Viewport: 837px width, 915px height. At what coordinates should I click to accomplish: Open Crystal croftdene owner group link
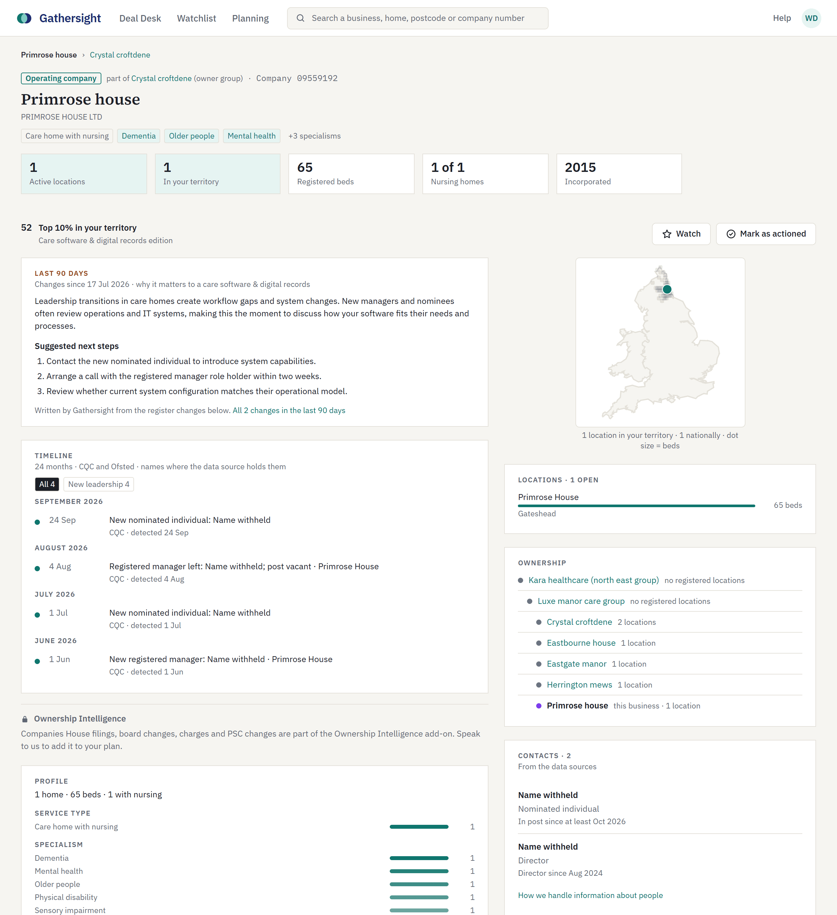click(x=161, y=78)
